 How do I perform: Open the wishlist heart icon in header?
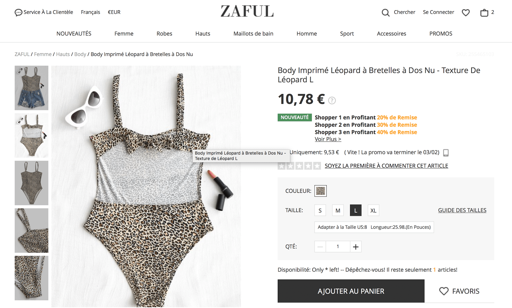point(466,12)
